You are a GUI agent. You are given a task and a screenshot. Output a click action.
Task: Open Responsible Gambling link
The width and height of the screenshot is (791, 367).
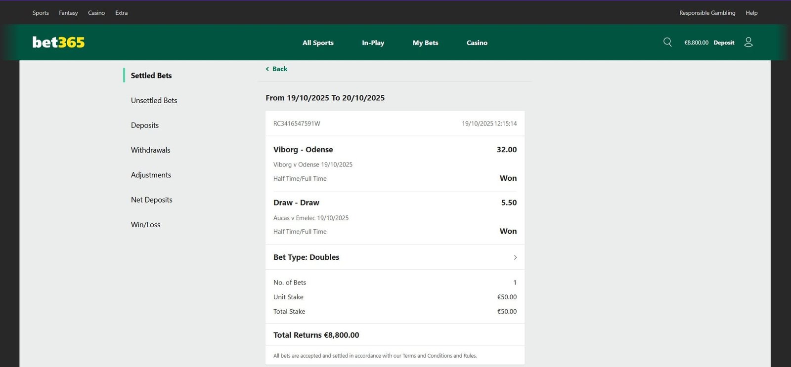pos(707,13)
